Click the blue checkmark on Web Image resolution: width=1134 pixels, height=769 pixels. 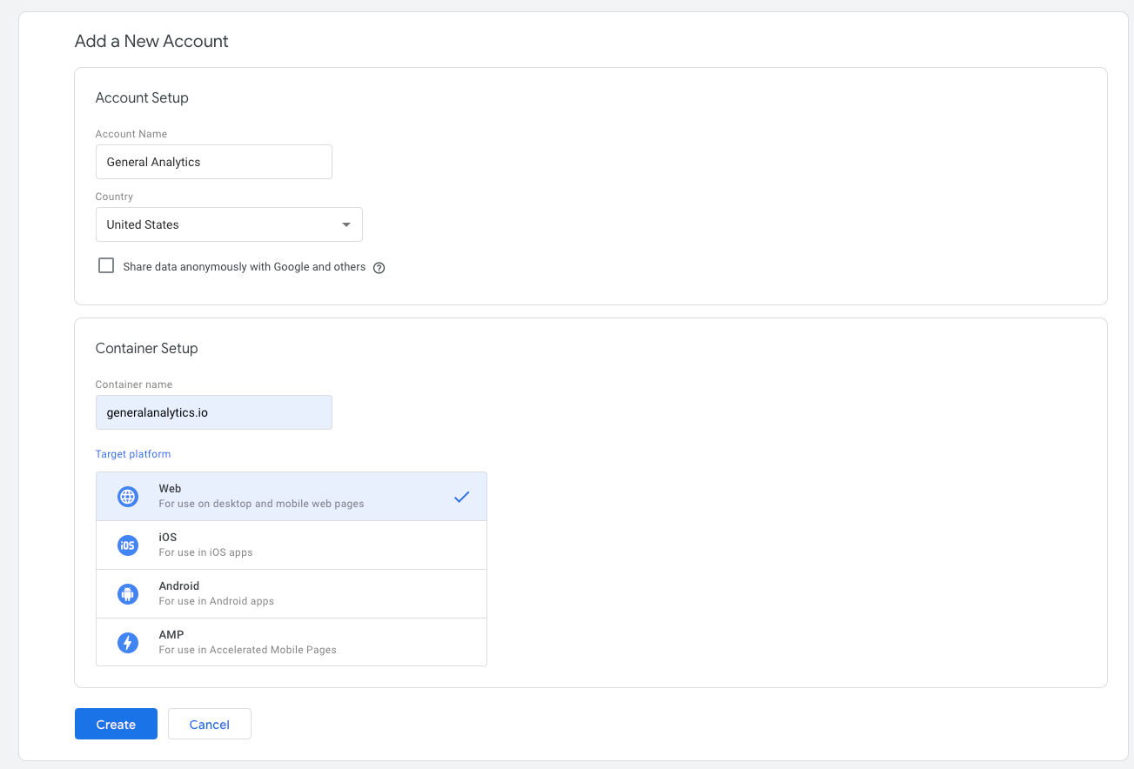[461, 497]
